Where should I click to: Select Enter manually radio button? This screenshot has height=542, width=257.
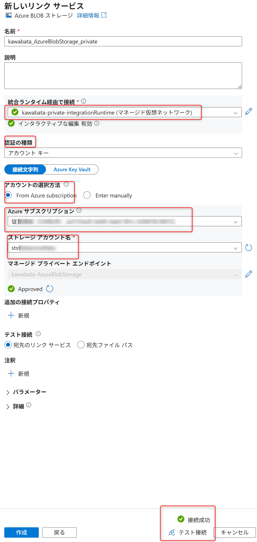tap(87, 195)
